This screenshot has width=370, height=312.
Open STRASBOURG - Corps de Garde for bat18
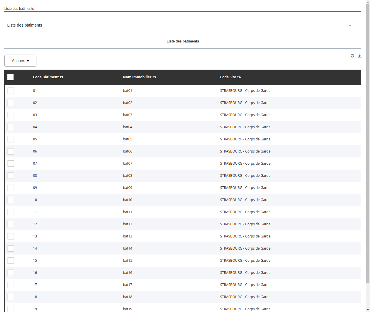[245, 297]
